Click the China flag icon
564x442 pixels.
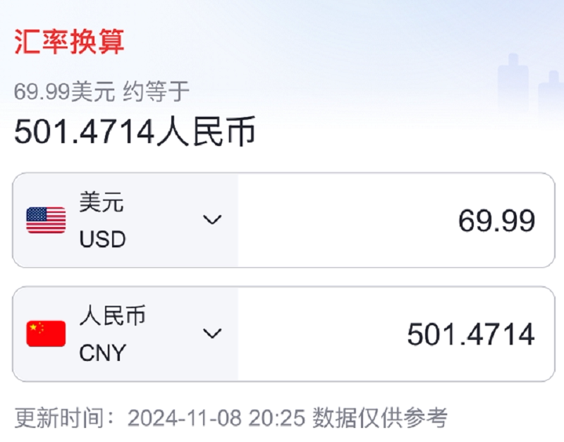[46, 333]
